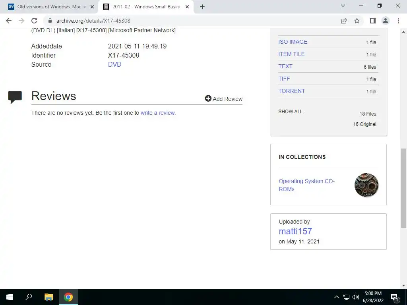Open Operating System CD-ROMs collection
This screenshot has width=407, height=305.
point(306,185)
